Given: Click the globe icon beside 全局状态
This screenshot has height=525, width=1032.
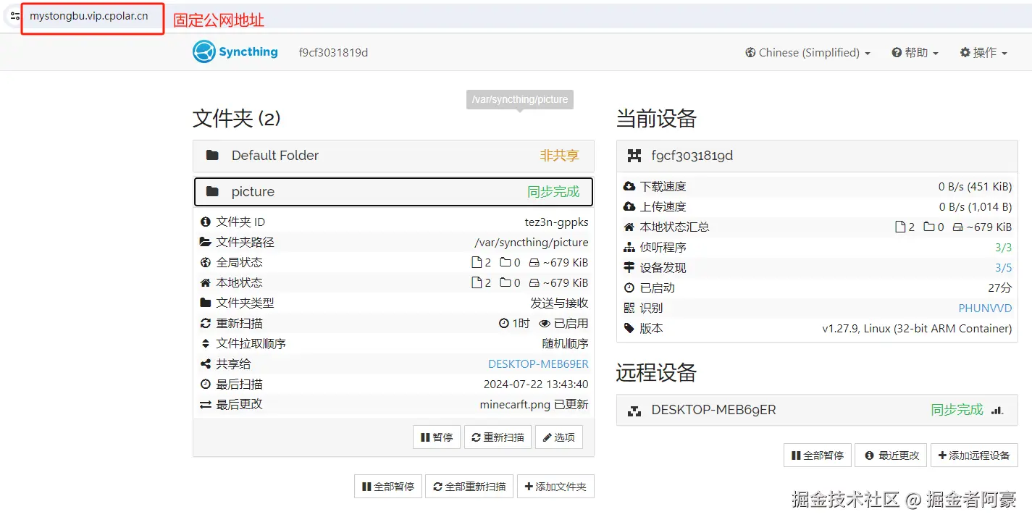Looking at the screenshot, I should [x=206, y=262].
